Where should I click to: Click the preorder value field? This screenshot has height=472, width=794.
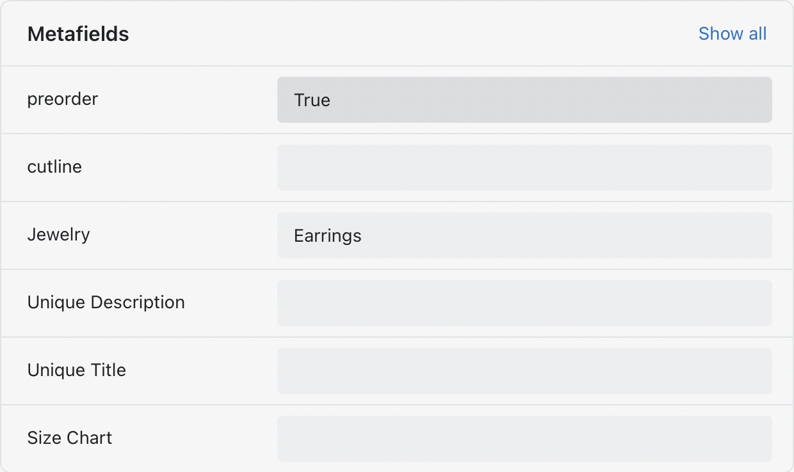(524, 100)
